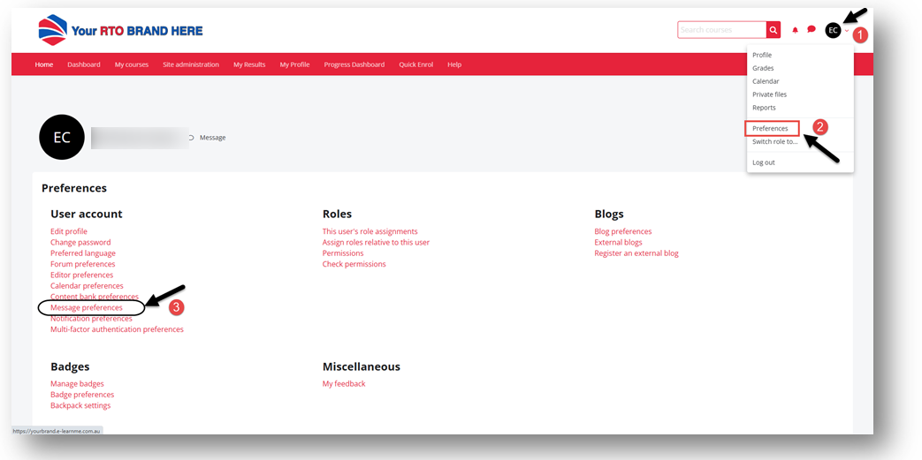Click the Message link beside username

212,138
